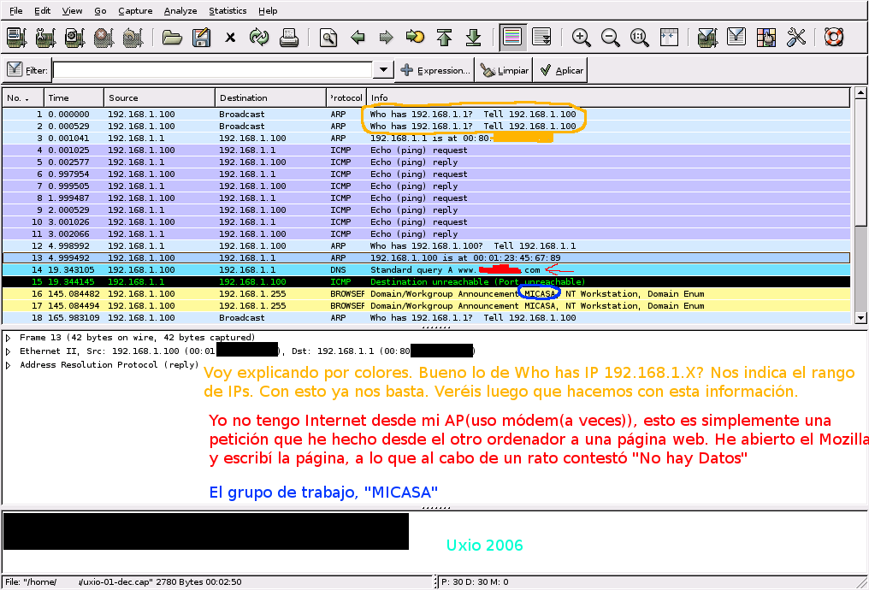Select packet 16 BROWSER Domain/Workgroup Announcement
The width and height of the screenshot is (869, 590).
click(426, 293)
